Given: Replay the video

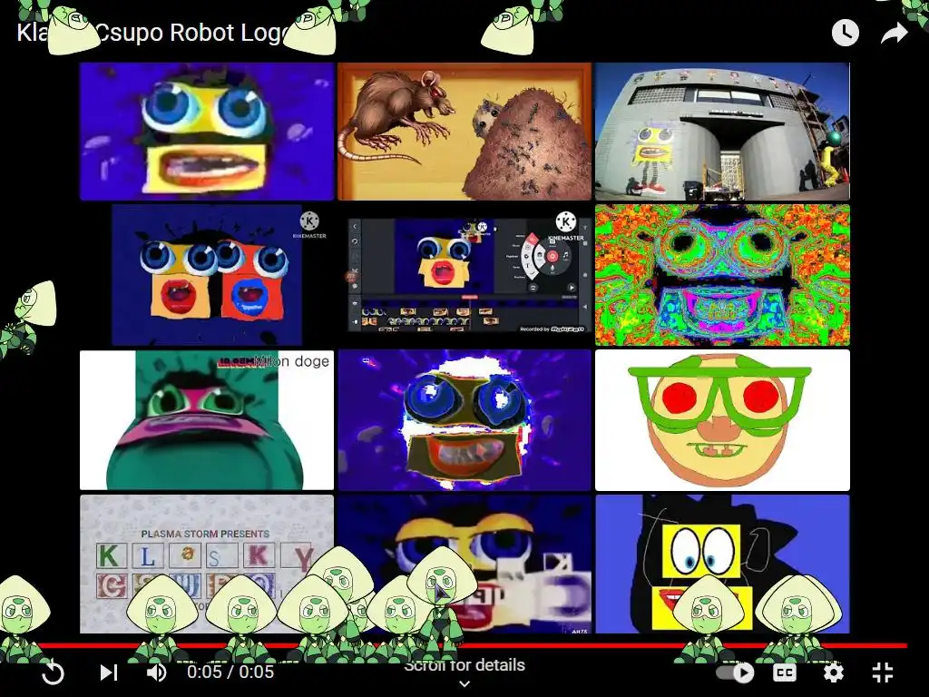Looking at the screenshot, I should (x=53, y=672).
